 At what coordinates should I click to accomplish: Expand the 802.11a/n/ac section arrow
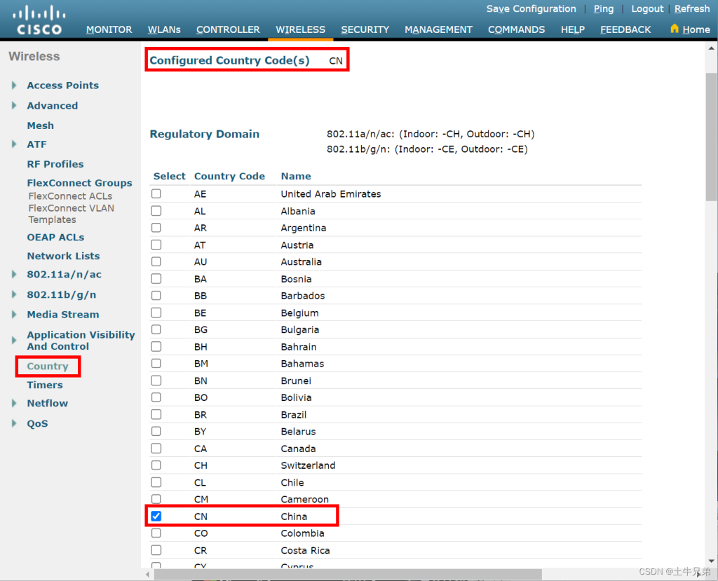click(x=14, y=275)
